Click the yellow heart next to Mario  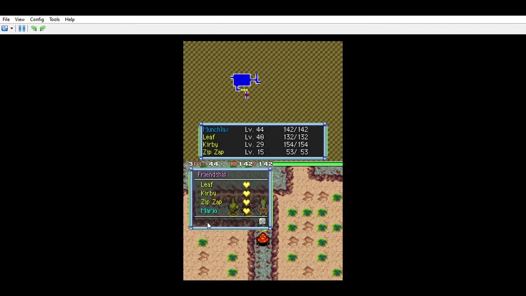tap(246, 211)
